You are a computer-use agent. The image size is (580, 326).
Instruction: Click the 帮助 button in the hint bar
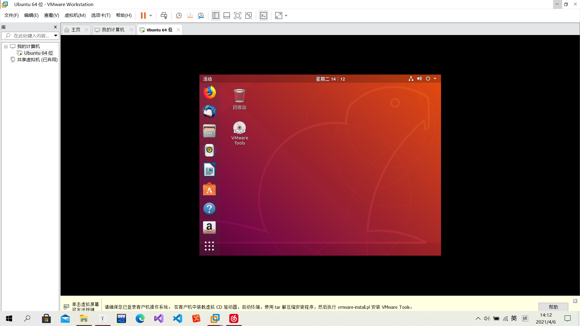pos(553,307)
